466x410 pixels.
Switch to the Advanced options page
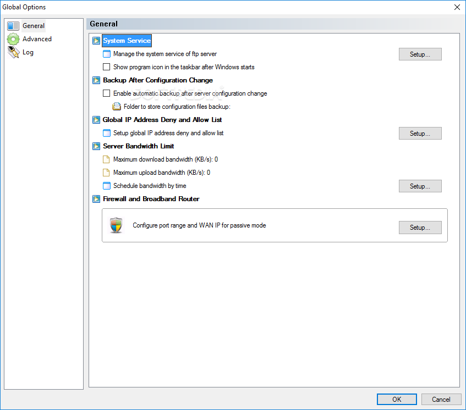click(x=37, y=39)
